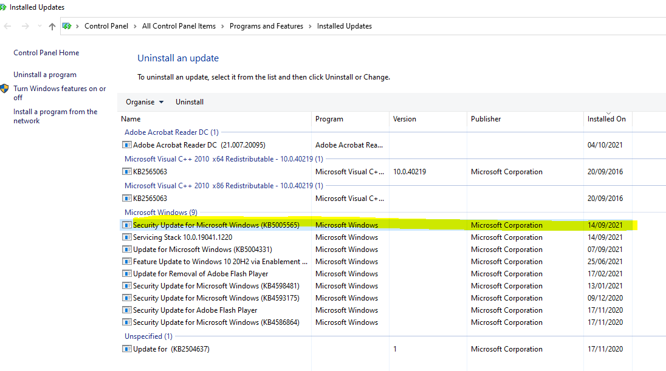
Task: Collapse the Unspecified (1) group
Action: pos(148,336)
